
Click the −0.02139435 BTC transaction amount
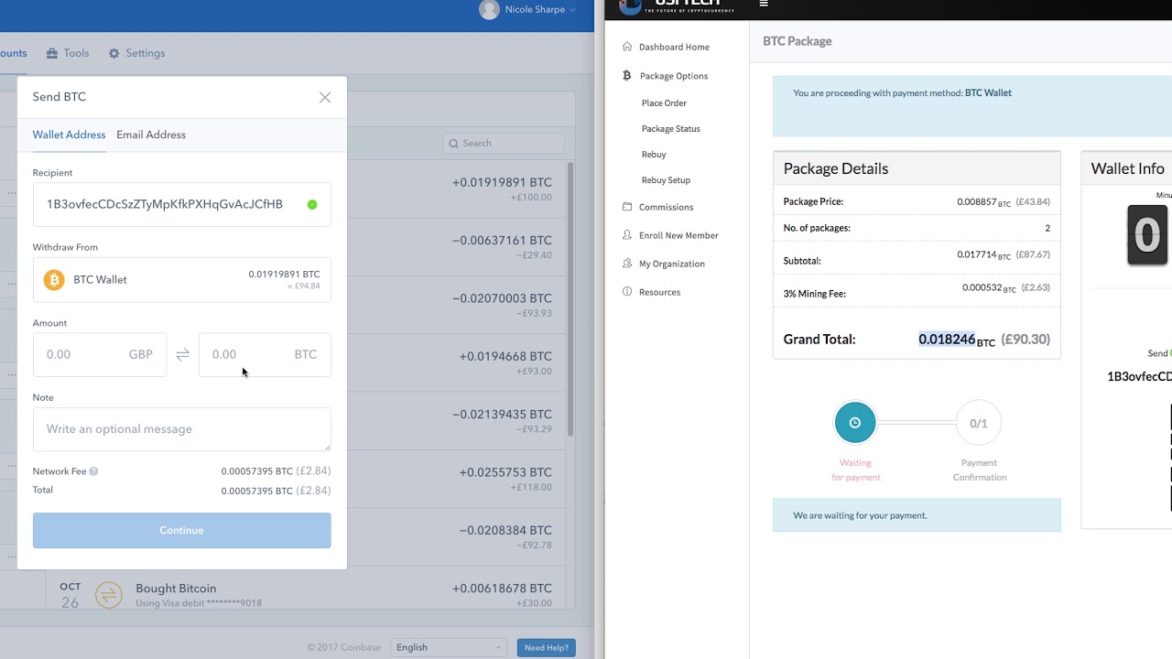click(502, 415)
